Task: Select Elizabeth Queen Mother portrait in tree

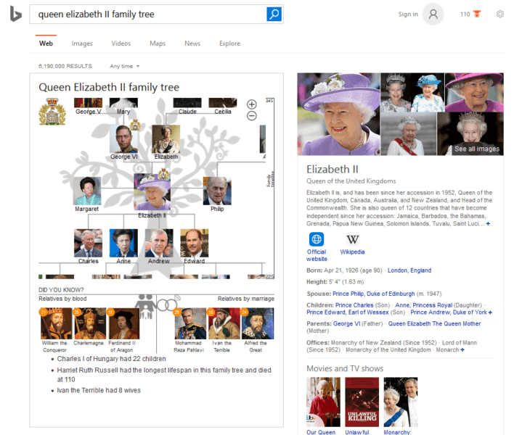Action: point(166,139)
